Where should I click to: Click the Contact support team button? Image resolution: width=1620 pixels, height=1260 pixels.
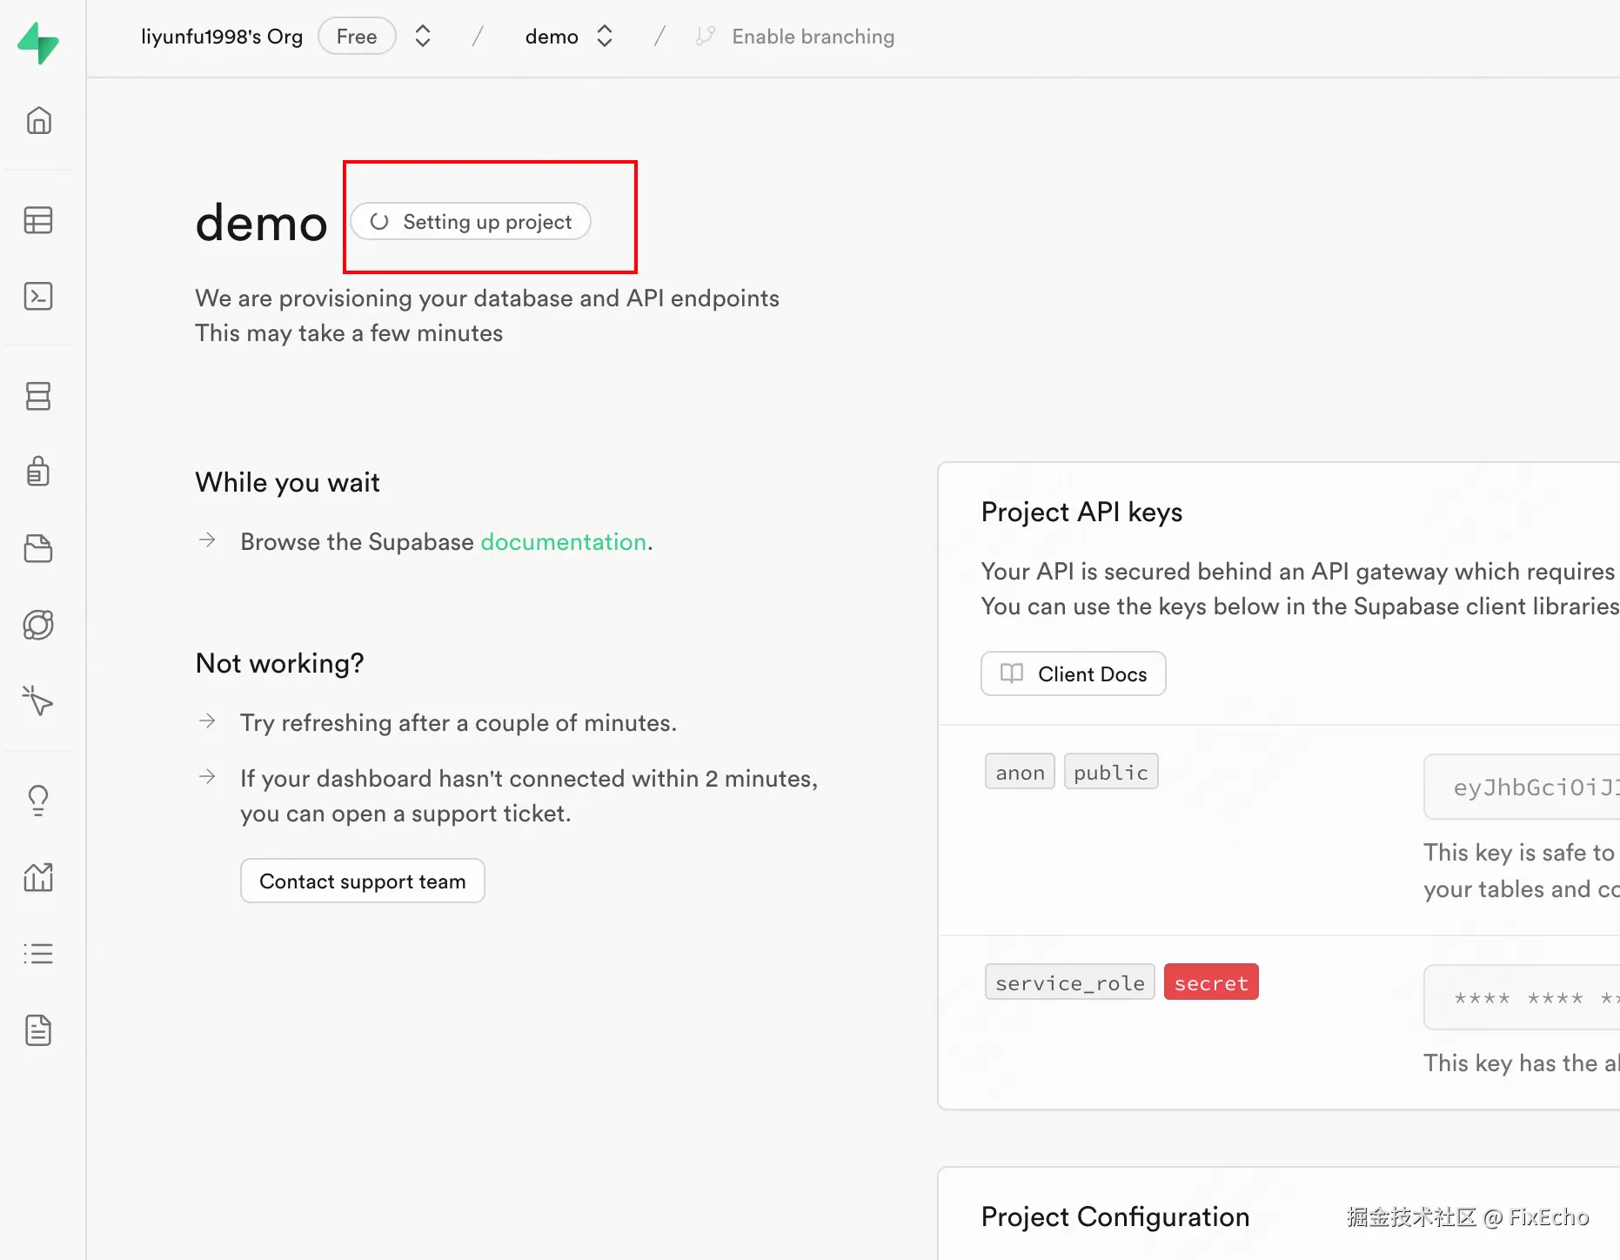[362, 881]
